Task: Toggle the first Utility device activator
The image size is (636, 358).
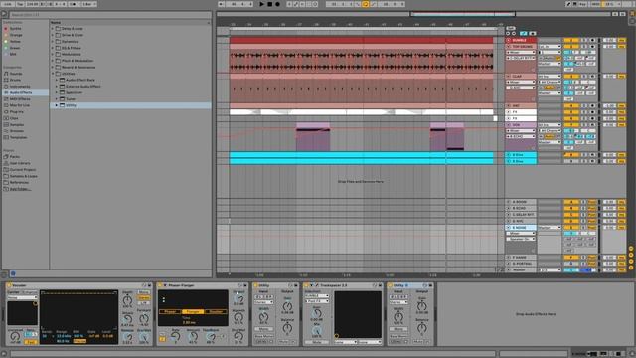Action: [x=256, y=285]
